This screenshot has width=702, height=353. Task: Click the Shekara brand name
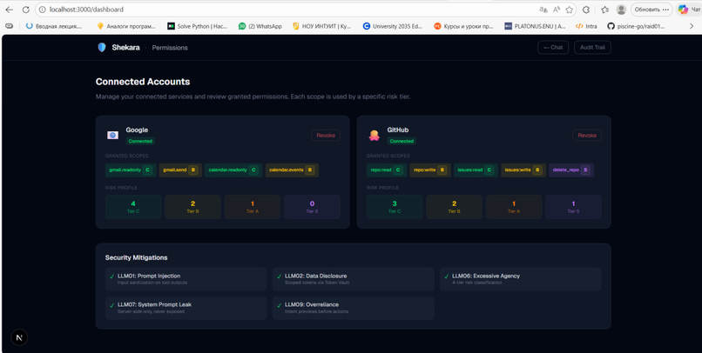tap(125, 47)
